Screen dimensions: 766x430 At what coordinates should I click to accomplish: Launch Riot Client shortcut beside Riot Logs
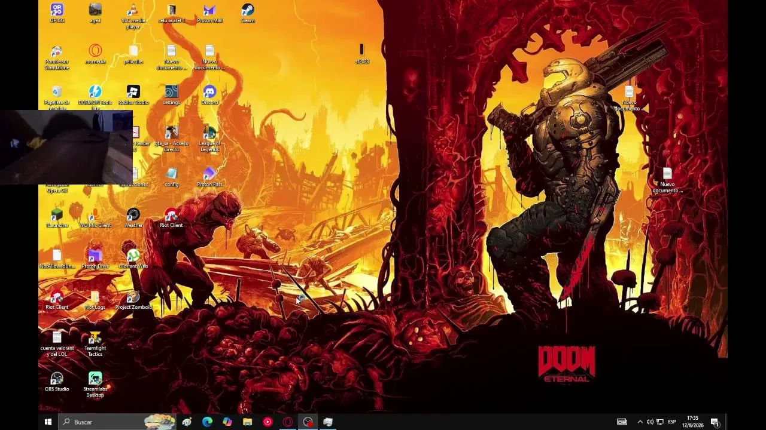click(57, 300)
